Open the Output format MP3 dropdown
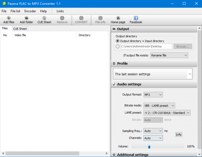The width and height of the screenshot is (202, 157). click(153, 95)
